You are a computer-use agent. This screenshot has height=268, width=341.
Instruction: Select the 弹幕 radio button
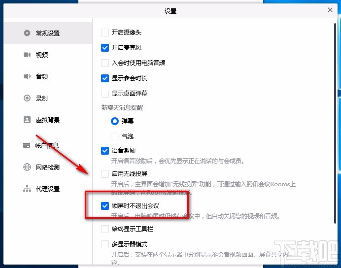tap(115, 121)
